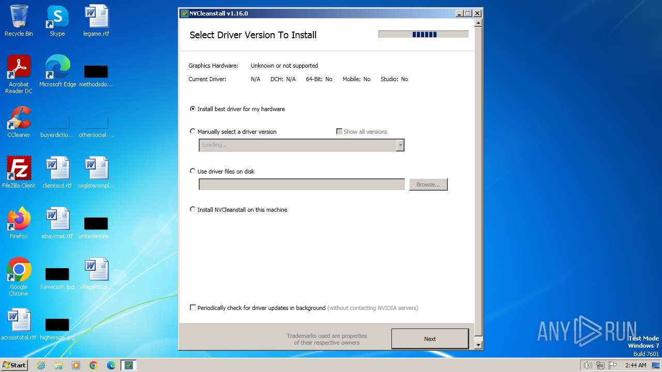Click the taskbar clock 2:44 AM
This screenshot has width=662, height=372.
(636, 365)
